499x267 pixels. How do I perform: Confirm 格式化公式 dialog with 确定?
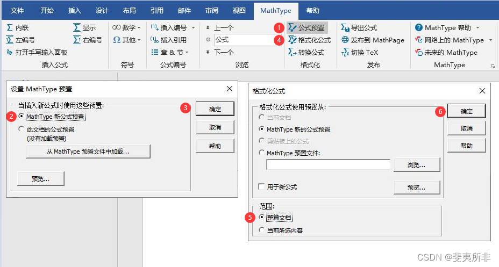pyautogui.click(x=467, y=111)
